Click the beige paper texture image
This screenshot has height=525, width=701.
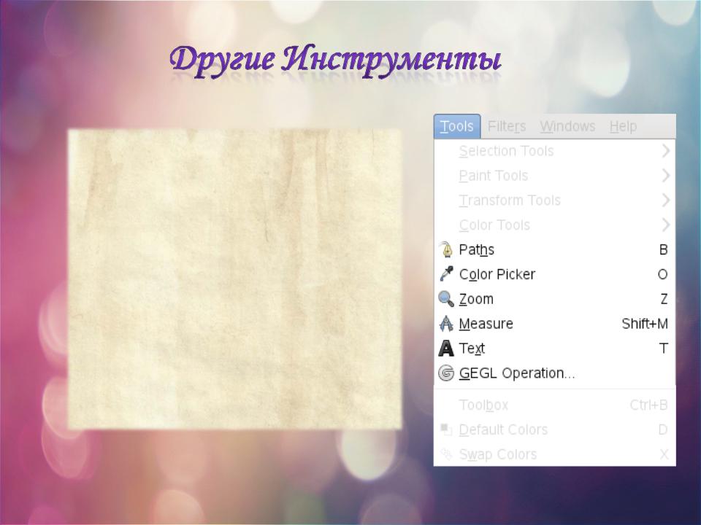234,279
